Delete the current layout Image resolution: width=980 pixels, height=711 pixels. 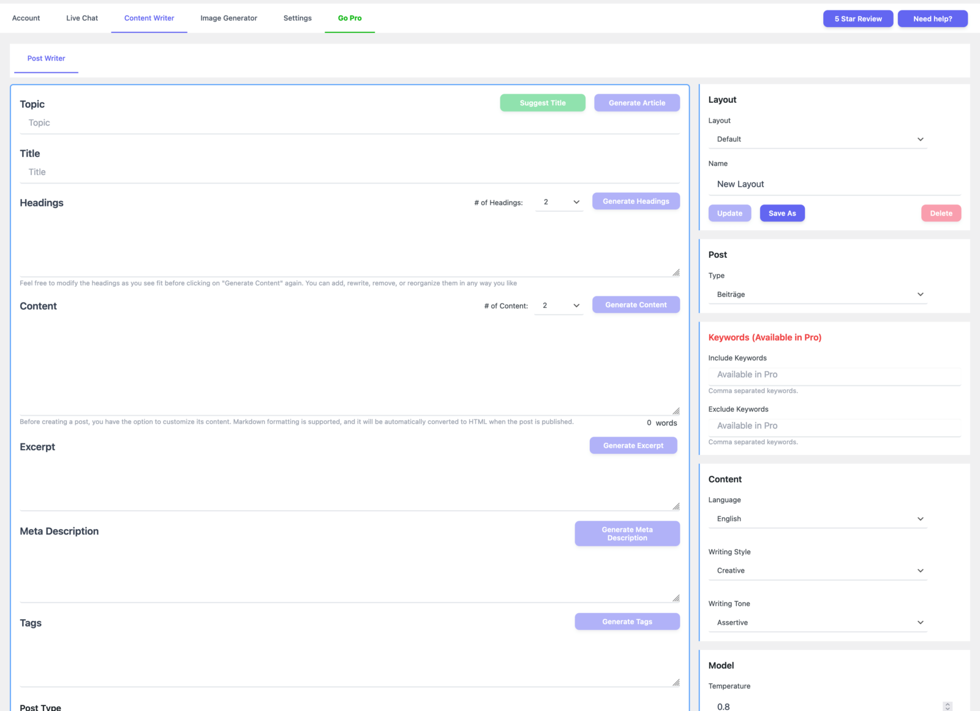point(941,213)
